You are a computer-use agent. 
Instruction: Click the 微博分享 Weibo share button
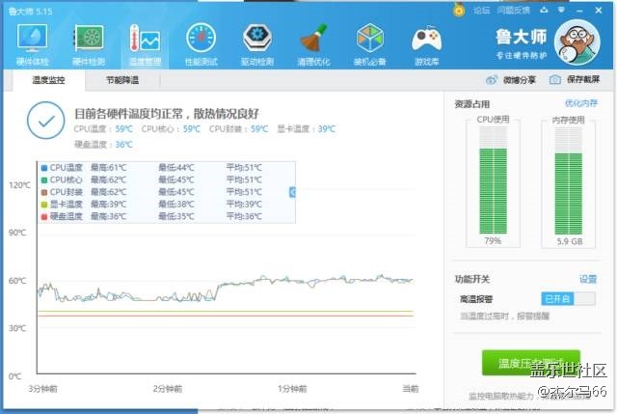[x=511, y=80]
